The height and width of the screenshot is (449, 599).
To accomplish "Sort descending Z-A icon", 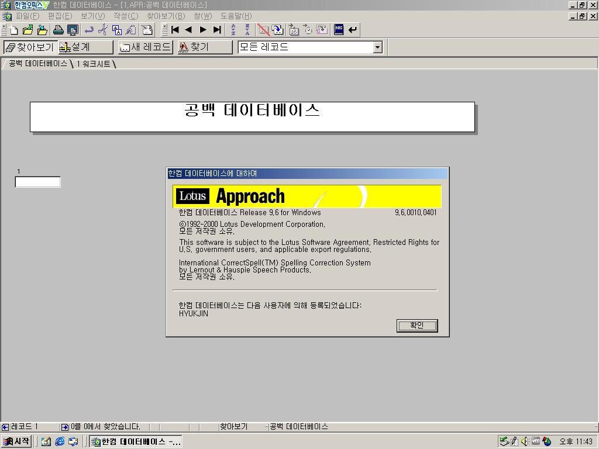I will click(247, 30).
